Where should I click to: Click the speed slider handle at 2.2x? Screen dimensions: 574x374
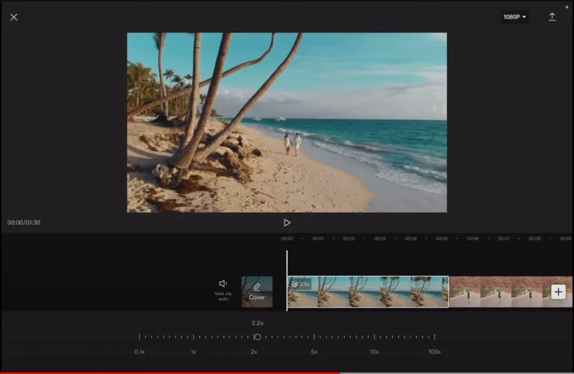257,337
